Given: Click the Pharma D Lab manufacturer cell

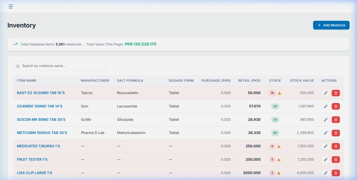Looking at the screenshot, I should tap(93, 133).
